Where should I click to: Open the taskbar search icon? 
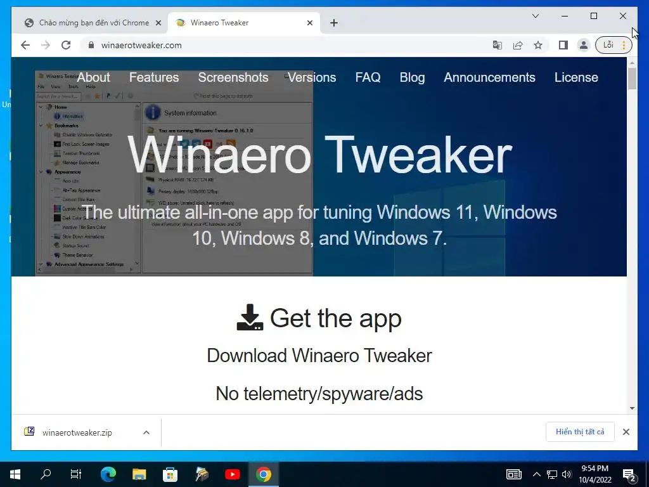tap(46, 474)
